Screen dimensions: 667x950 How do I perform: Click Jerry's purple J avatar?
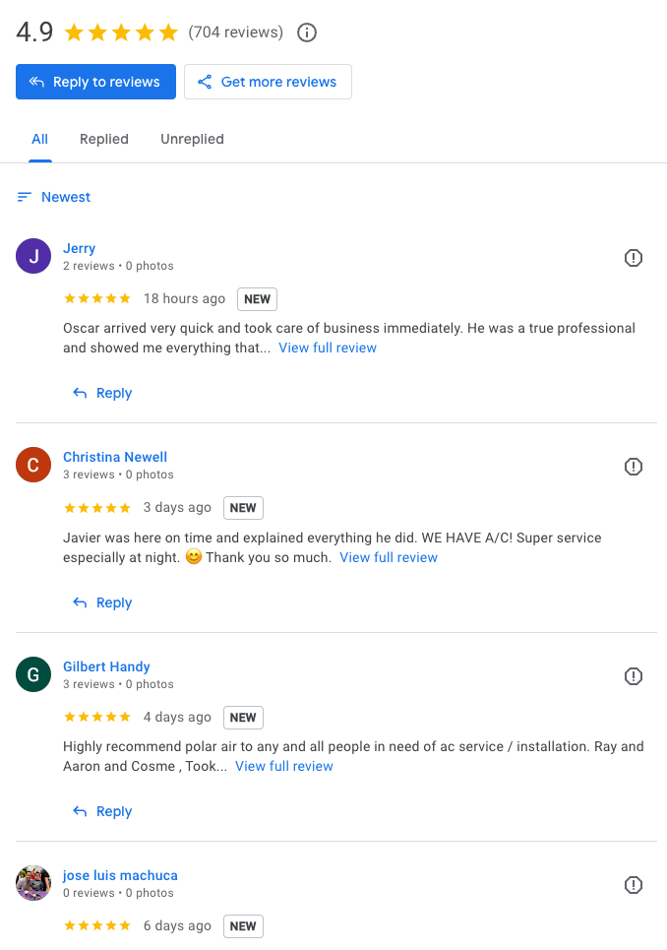(x=33, y=257)
